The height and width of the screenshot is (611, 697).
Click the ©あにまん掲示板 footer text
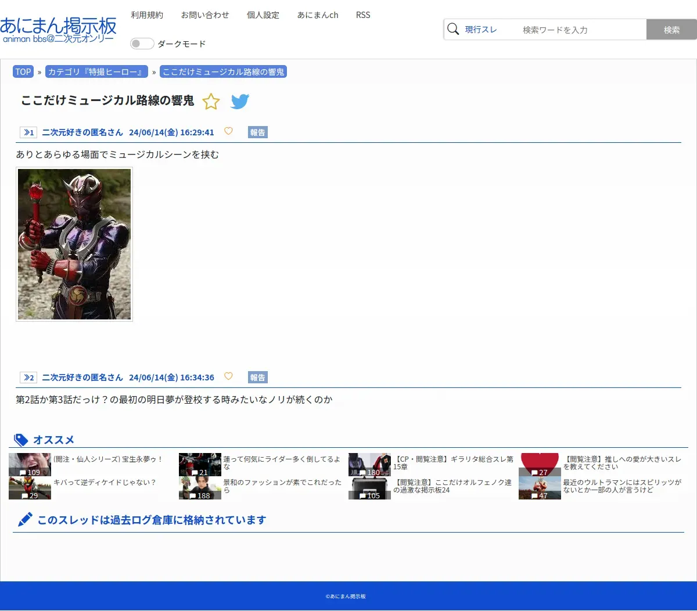pyautogui.click(x=346, y=596)
